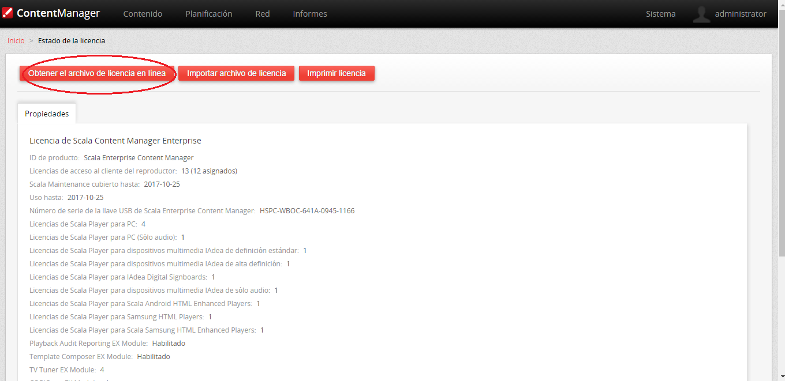The image size is (785, 381).
Task: Select the 'Scala Maintenance cubierto hasta' label
Action: click(85, 184)
